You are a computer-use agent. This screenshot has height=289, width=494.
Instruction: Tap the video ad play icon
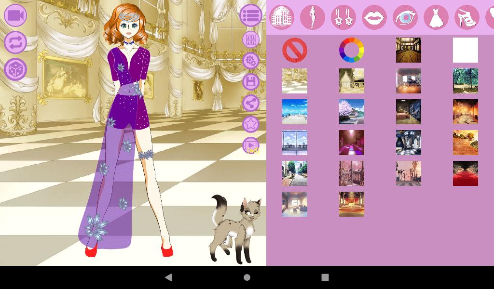coord(251,145)
